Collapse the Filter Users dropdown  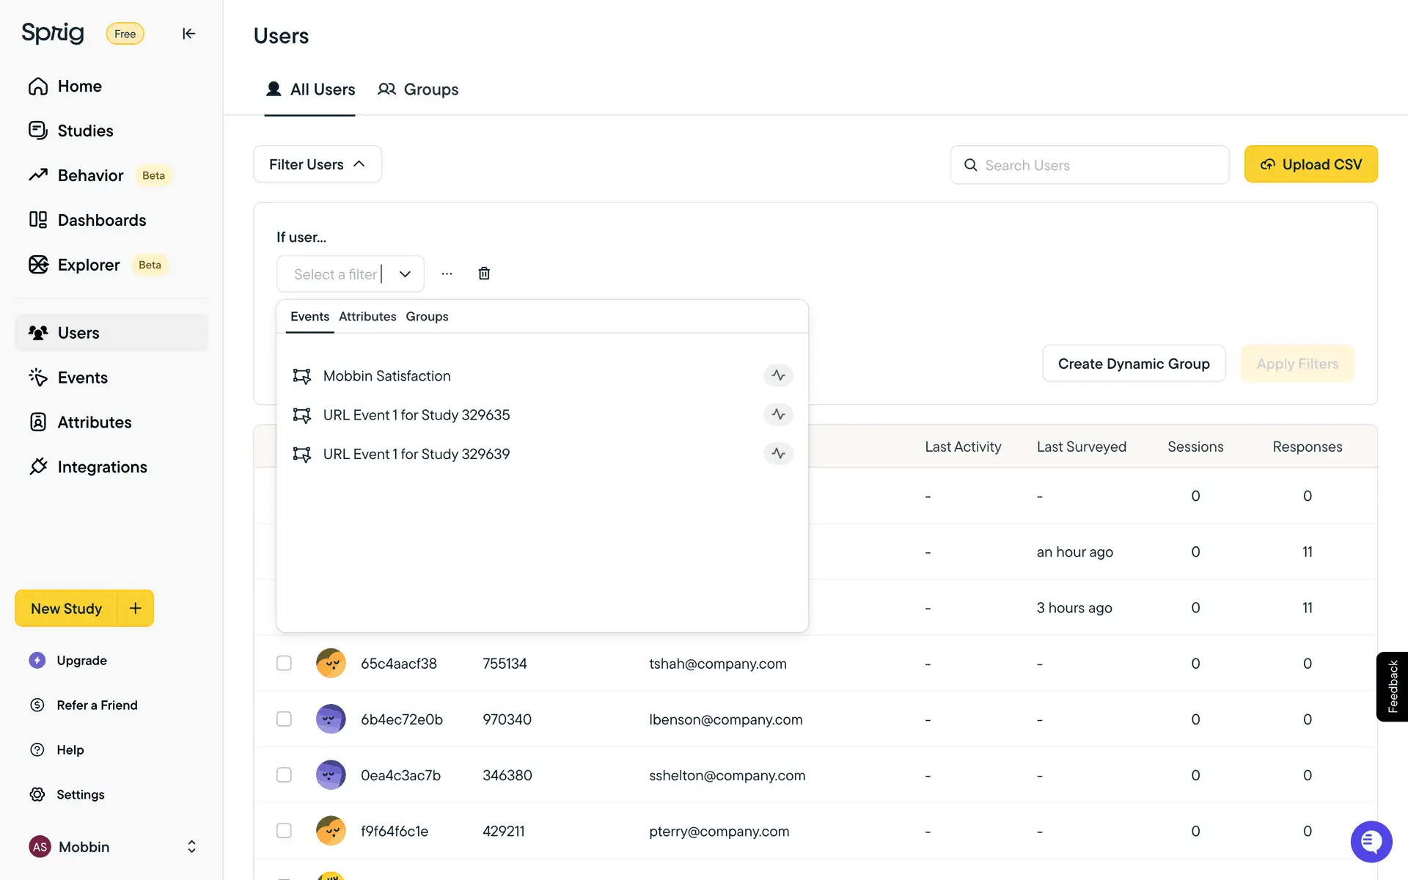[317, 164]
